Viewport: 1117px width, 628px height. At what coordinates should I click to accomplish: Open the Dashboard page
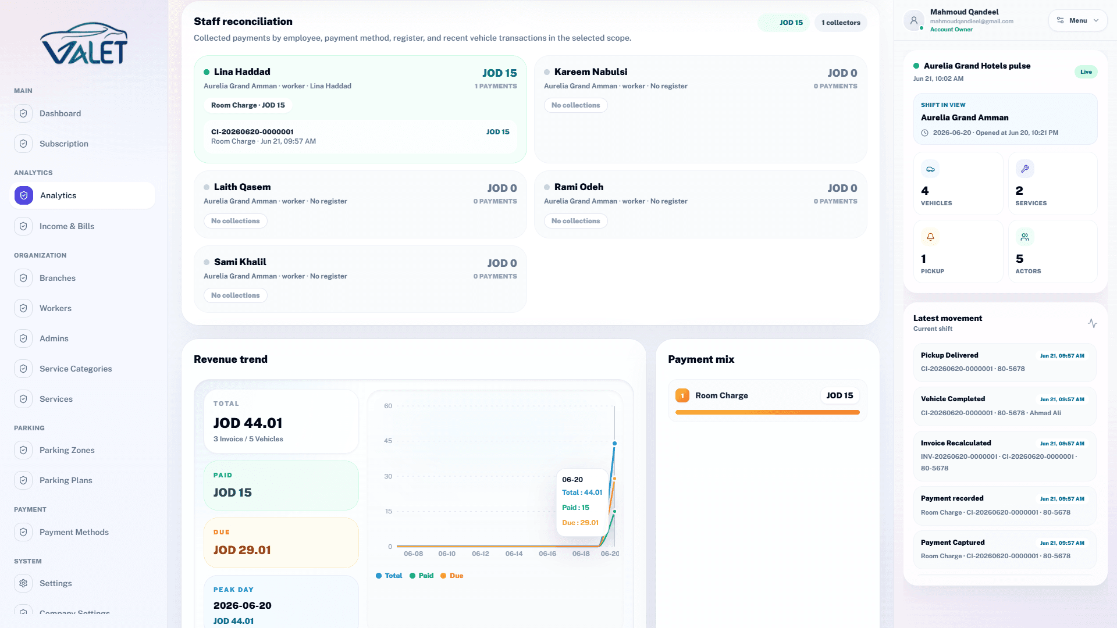(x=83, y=113)
